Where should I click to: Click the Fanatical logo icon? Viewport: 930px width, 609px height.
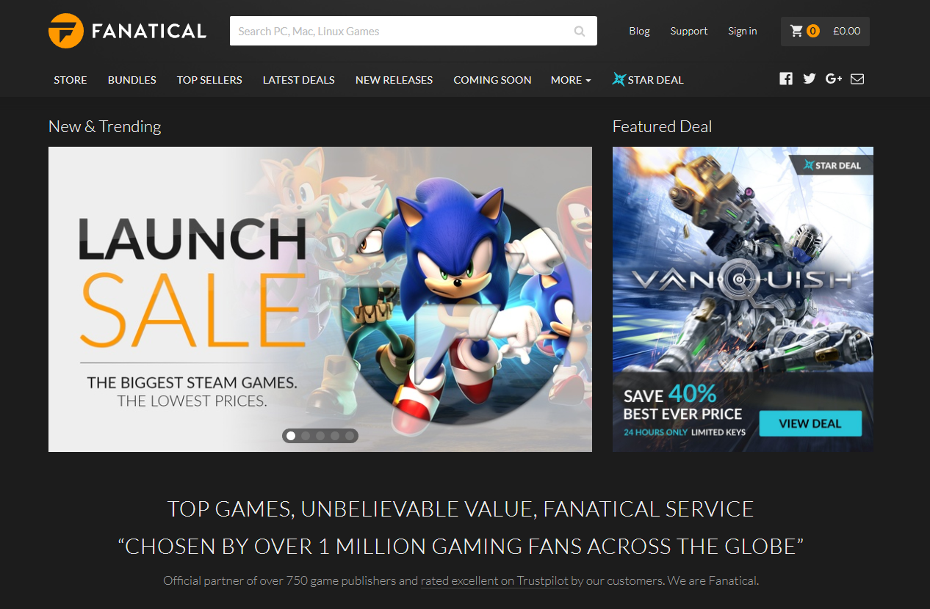point(66,31)
